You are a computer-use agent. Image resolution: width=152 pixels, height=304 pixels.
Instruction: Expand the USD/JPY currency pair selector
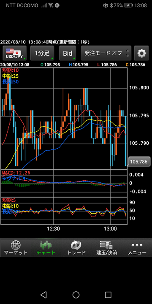coord(15,53)
